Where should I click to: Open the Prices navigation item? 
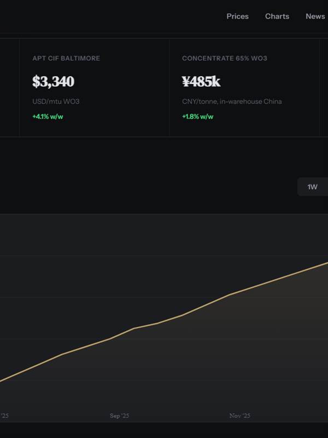point(237,16)
